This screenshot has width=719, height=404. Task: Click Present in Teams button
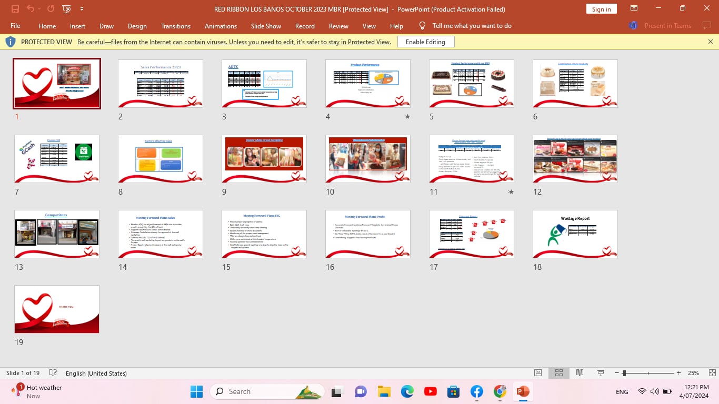pos(660,26)
